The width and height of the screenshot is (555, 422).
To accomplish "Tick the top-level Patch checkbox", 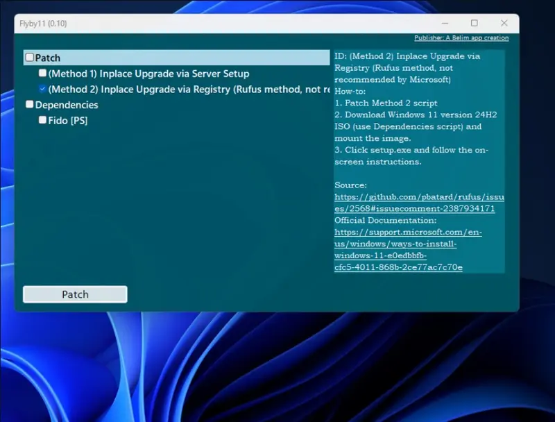I will pos(30,58).
